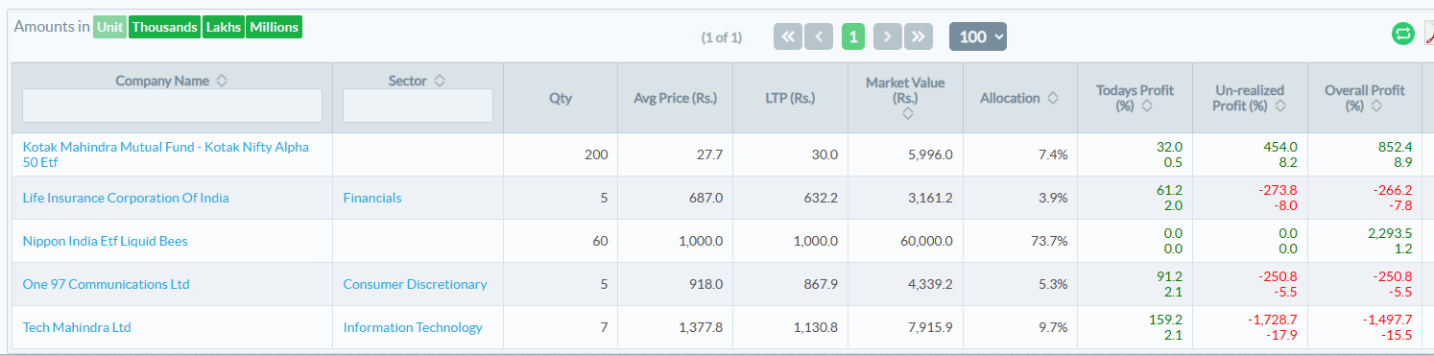Select avg price 918.0 cell
This screenshot has width=1434, height=356.
(x=676, y=284)
